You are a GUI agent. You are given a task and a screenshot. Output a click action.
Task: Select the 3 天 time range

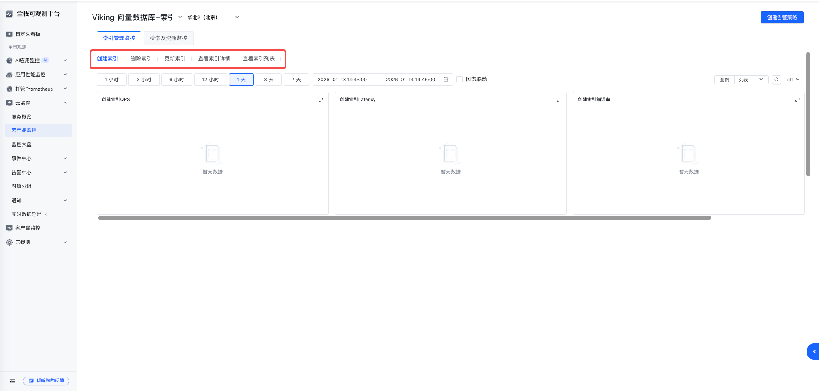point(269,80)
